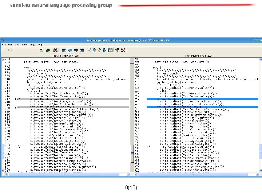262x196 pixels.
Task: Go to previous diff up-arrow icon
Action: click(99, 50)
